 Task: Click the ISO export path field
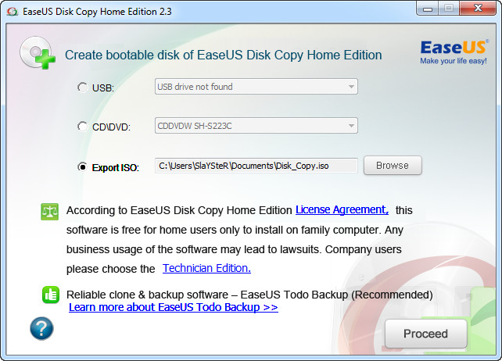[256, 166]
